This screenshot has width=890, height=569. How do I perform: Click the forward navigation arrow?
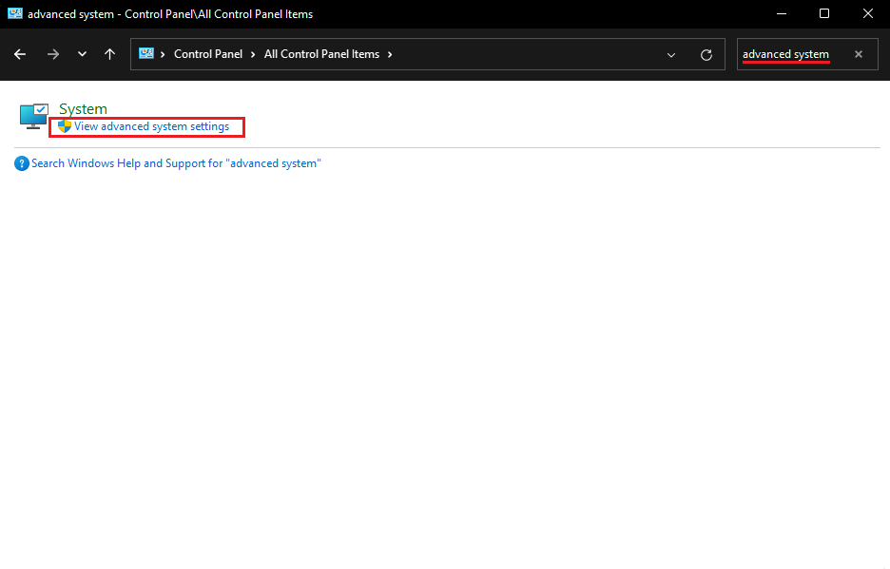[53, 54]
